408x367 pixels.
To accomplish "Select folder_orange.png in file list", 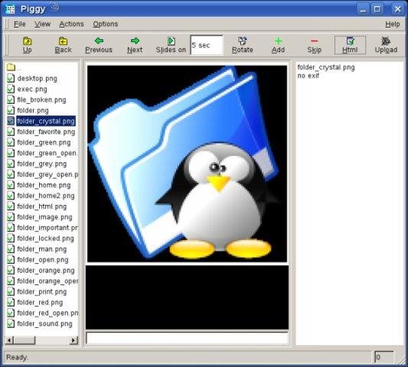I will (x=45, y=271).
